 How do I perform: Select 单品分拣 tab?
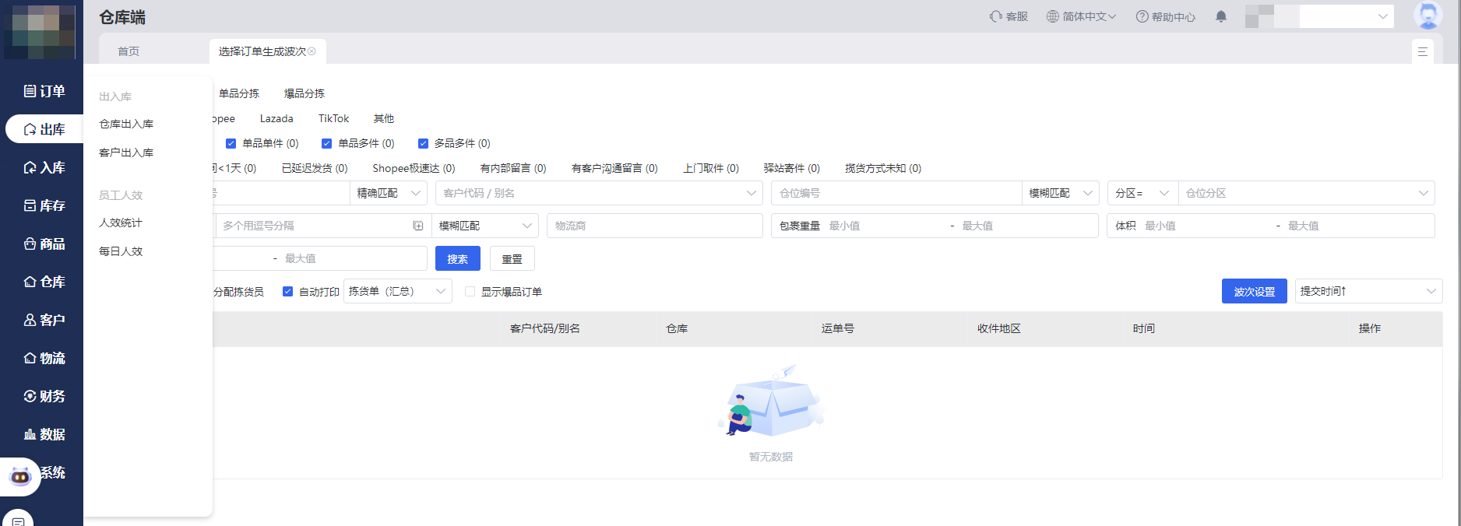tap(239, 93)
